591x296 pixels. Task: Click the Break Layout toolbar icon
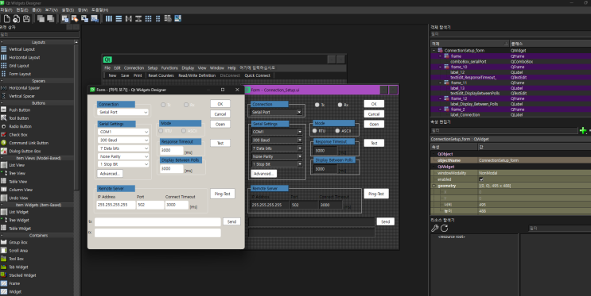[x=168, y=18]
